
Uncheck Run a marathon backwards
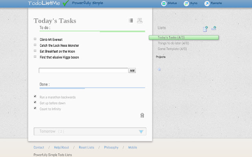35,96
